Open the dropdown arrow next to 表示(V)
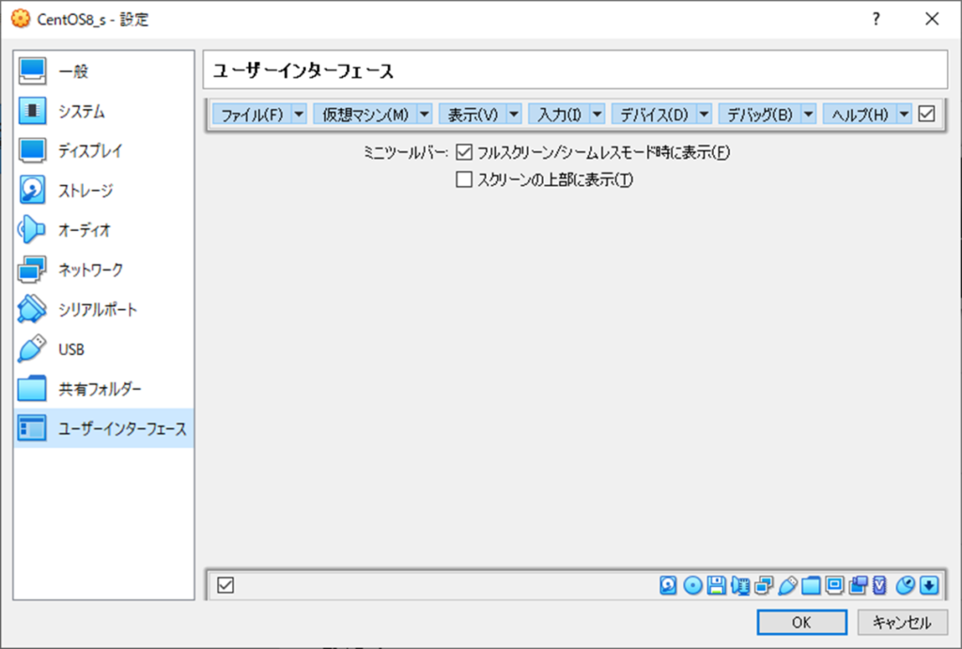Screen dimensions: 962x649 pyautogui.click(x=514, y=114)
